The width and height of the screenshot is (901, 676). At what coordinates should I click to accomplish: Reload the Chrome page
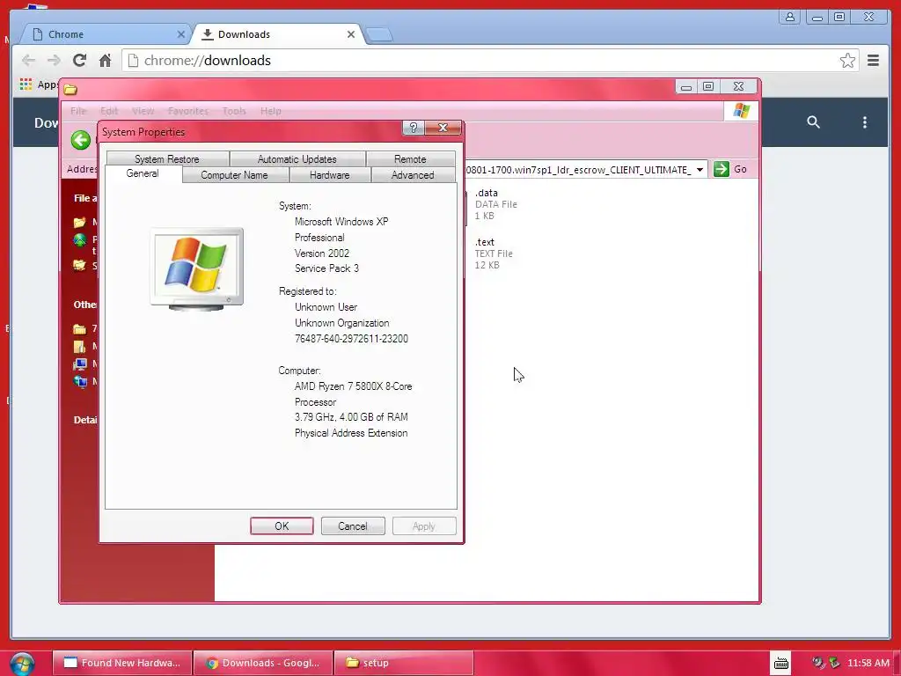tap(79, 61)
